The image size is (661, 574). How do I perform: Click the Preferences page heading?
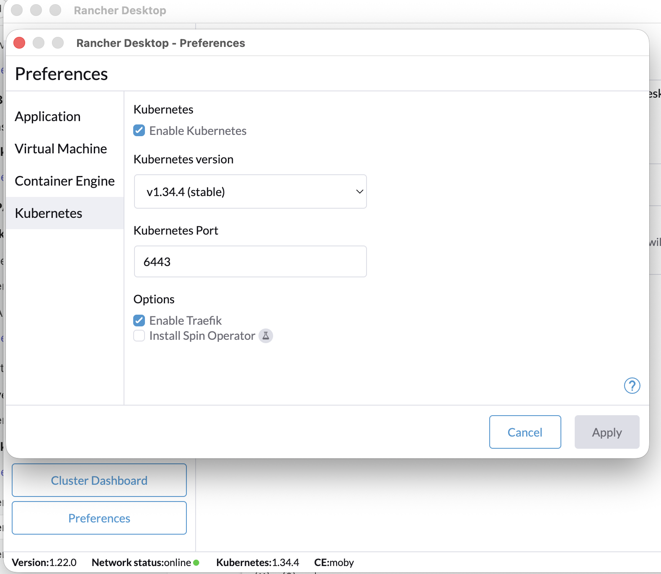(62, 74)
